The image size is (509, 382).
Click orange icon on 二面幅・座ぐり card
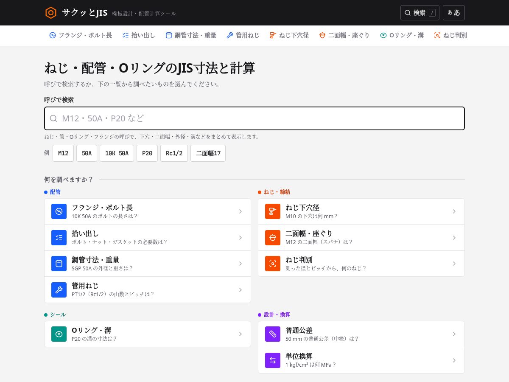point(273,238)
